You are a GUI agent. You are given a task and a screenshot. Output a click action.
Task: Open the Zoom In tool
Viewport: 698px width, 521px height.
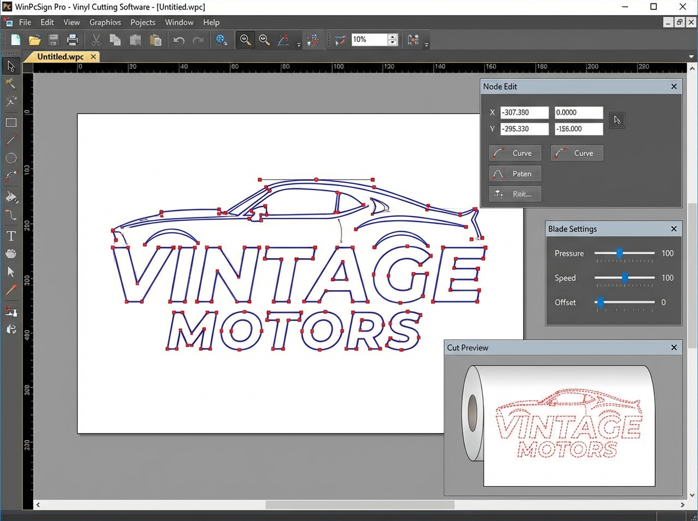[x=245, y=40]
